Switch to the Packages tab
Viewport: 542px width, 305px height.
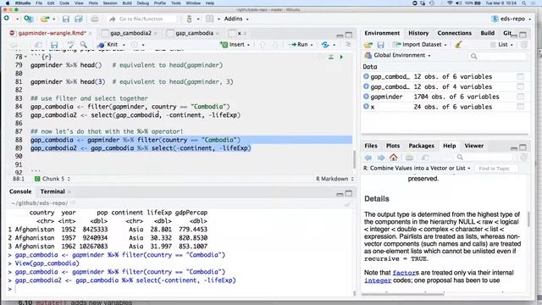click(x=421, y=146)
